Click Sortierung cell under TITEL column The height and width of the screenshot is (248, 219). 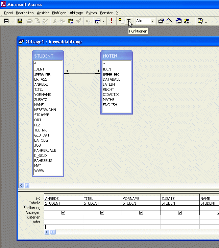[102, 208]
